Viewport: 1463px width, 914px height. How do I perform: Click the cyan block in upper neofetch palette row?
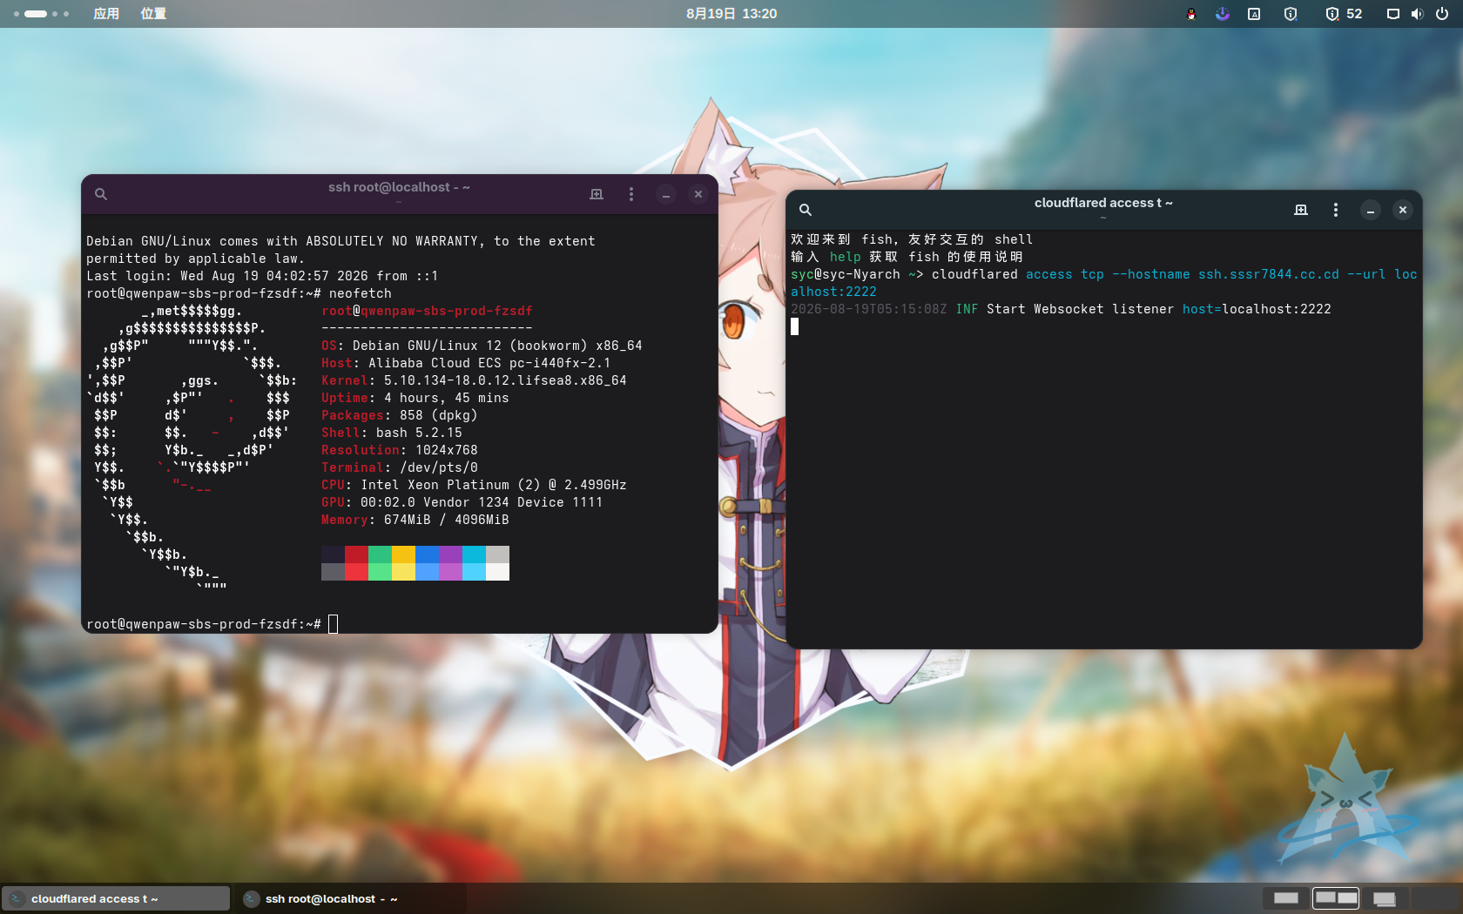point(474,554)
